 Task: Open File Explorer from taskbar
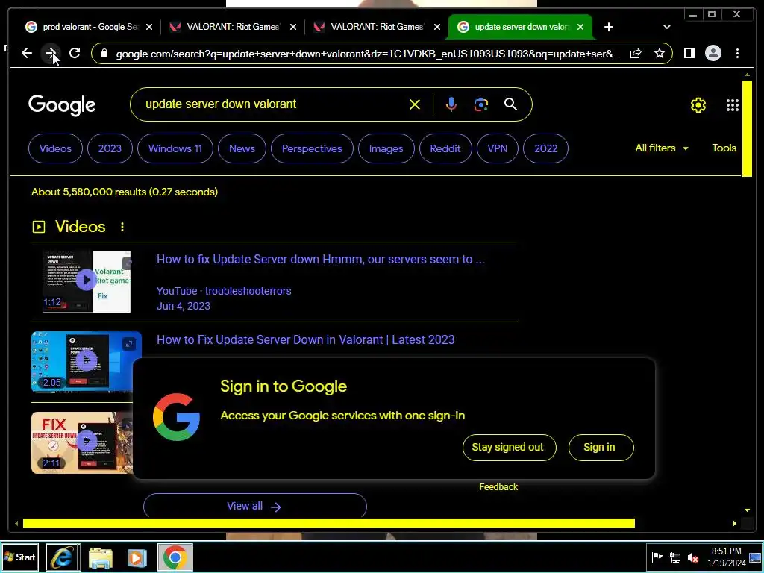coord(101,557)
